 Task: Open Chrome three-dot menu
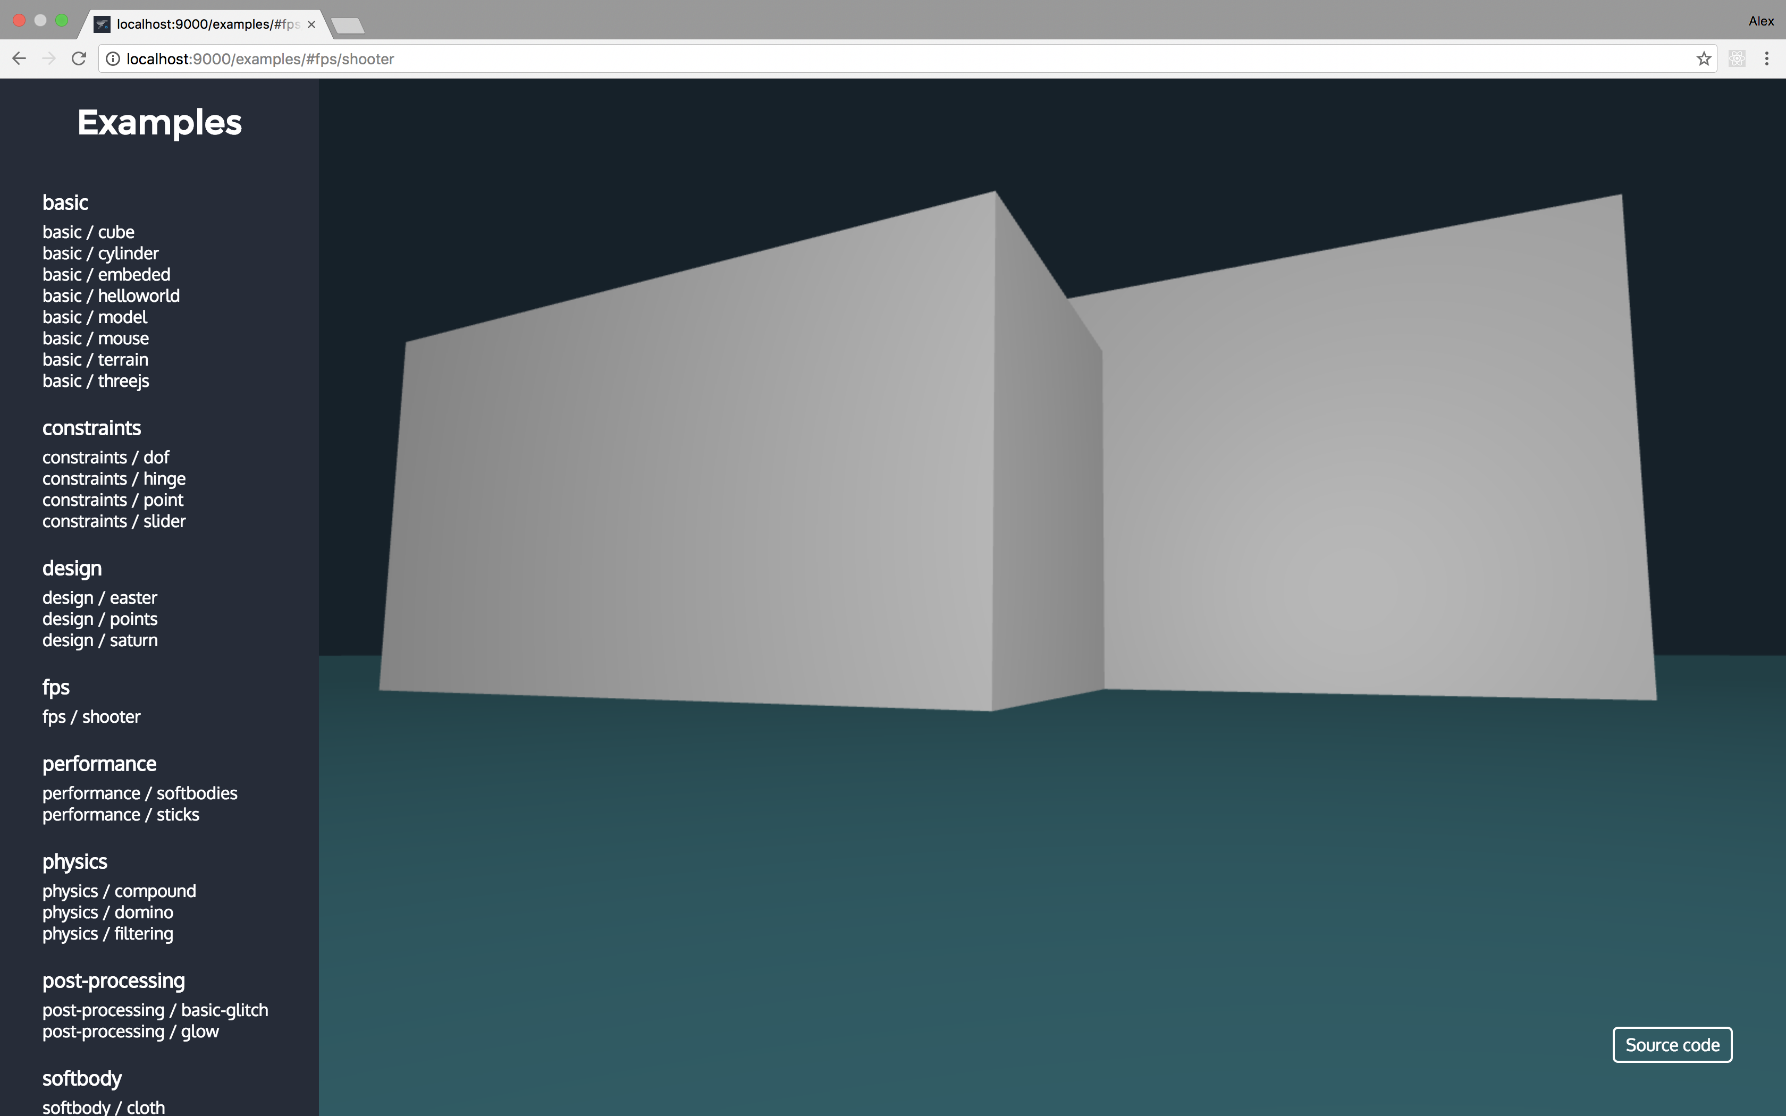coord(1767,58)
